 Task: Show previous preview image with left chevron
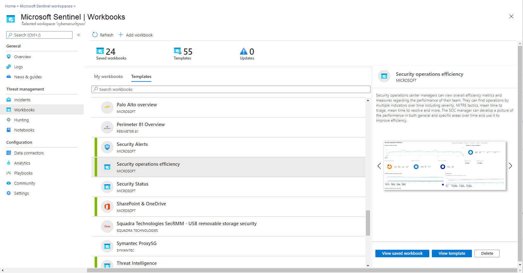(379, 166)
